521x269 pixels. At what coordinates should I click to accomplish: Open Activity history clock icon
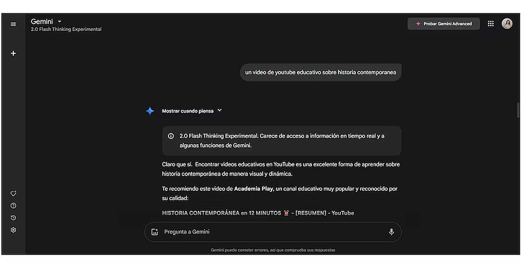[x=13, y=218]
